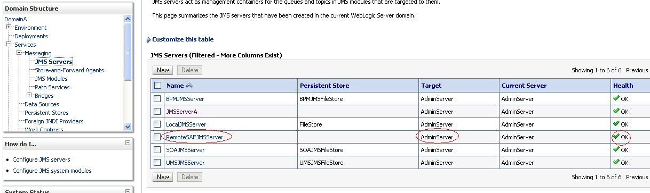Click Domain Structure scrollbar up arrow

click(x=128, y=19)
